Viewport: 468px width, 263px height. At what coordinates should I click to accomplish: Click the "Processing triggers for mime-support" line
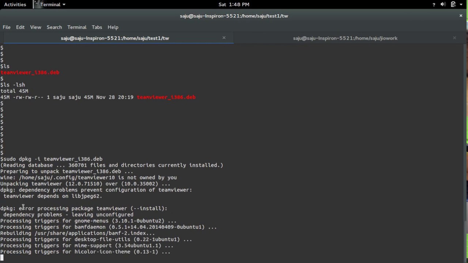click(87, 245)
